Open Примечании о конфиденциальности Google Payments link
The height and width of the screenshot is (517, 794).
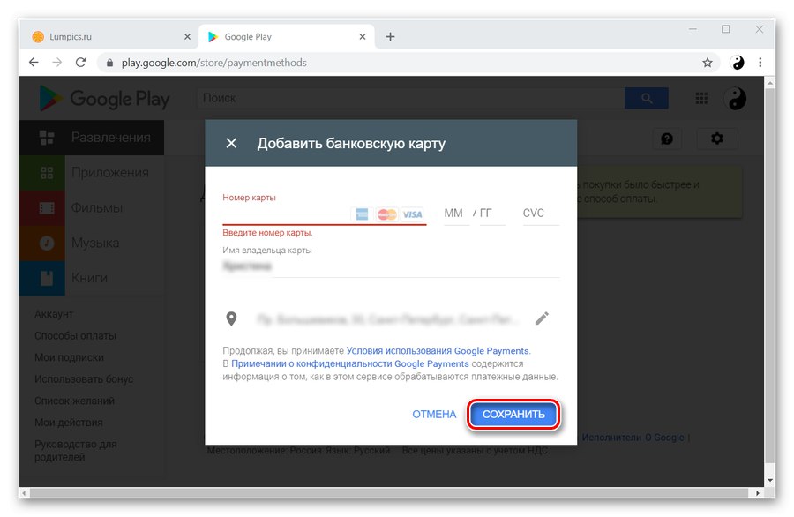[350, 363]
